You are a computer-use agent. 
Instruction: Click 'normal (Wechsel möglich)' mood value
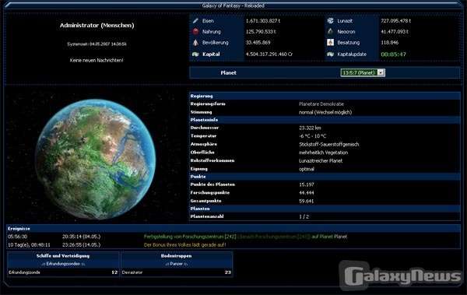325,112
